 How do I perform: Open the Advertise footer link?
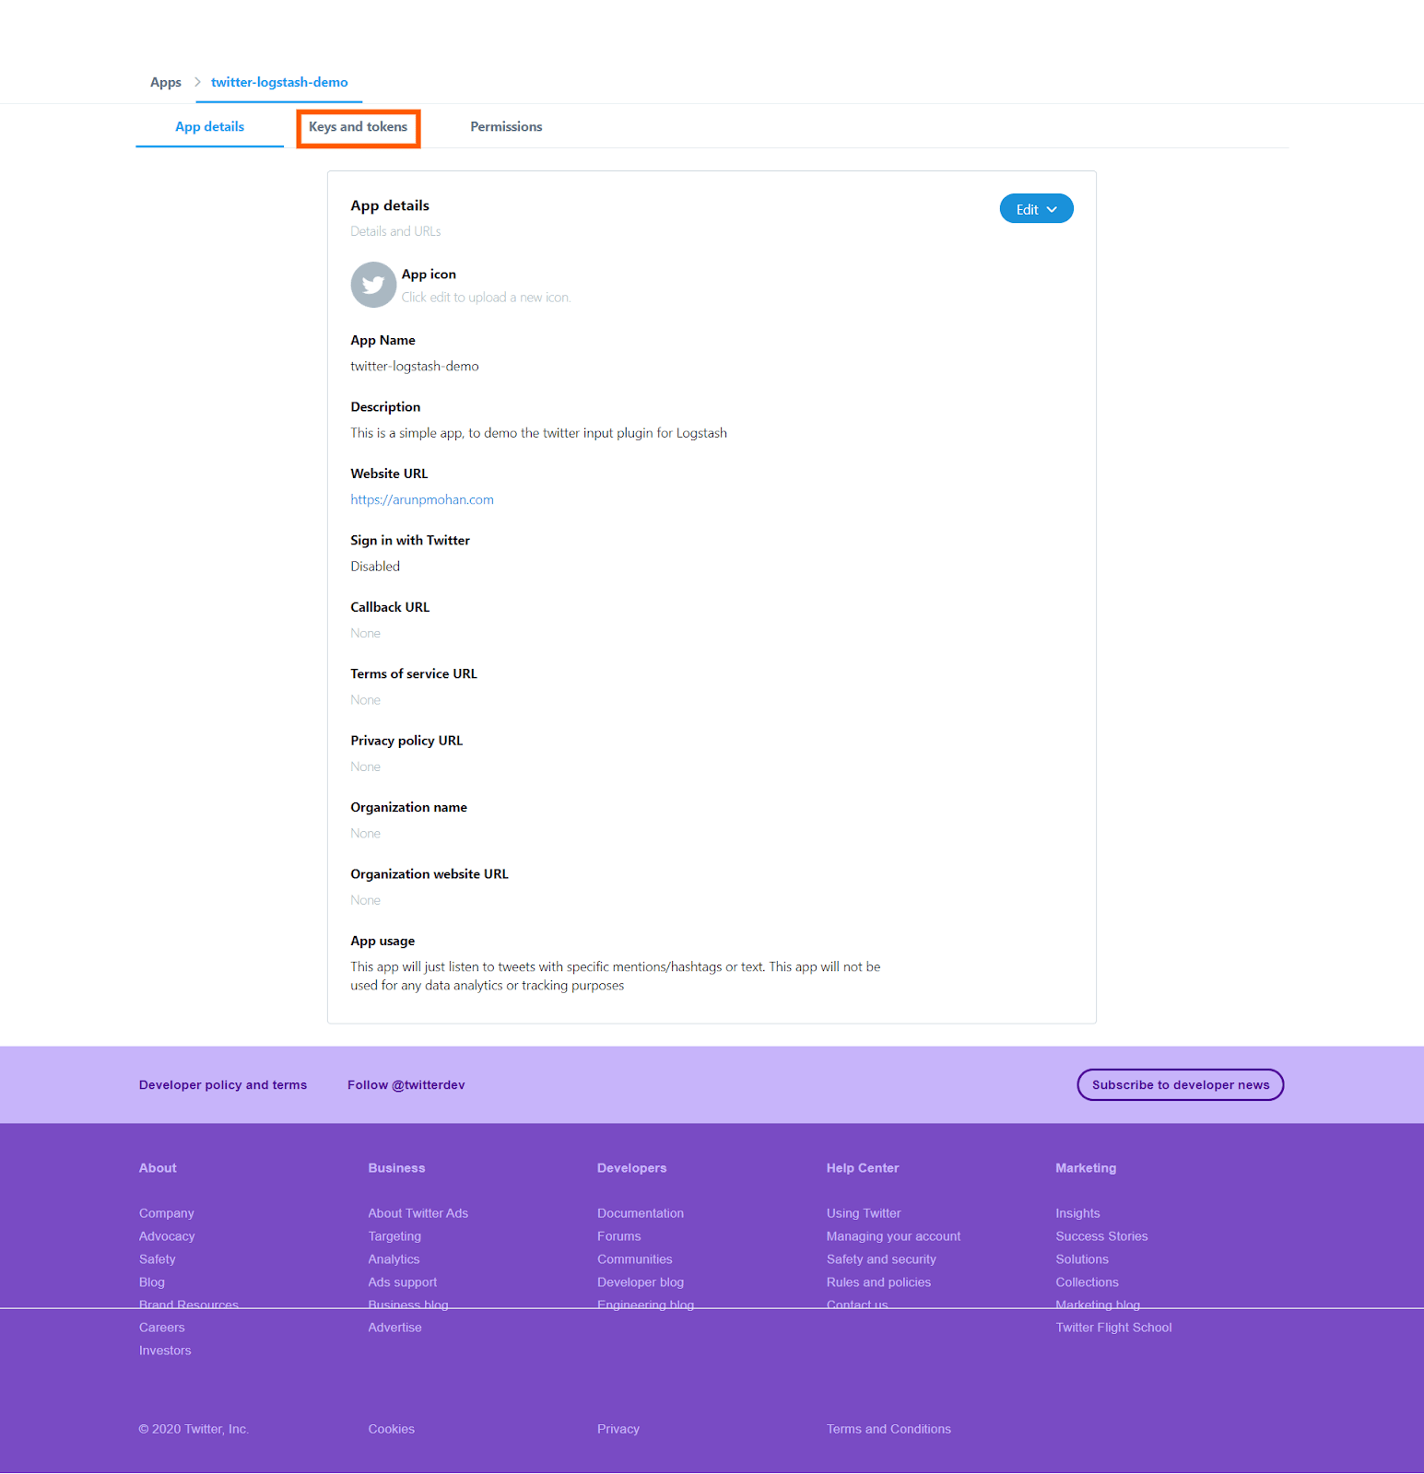click(x=394, y=1328)
